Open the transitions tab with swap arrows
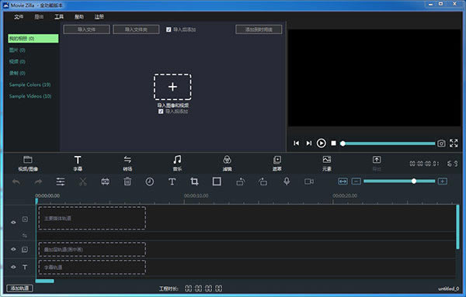Image resolution: width=466 pixels, height=297 pixels. (x=127, y=163)
